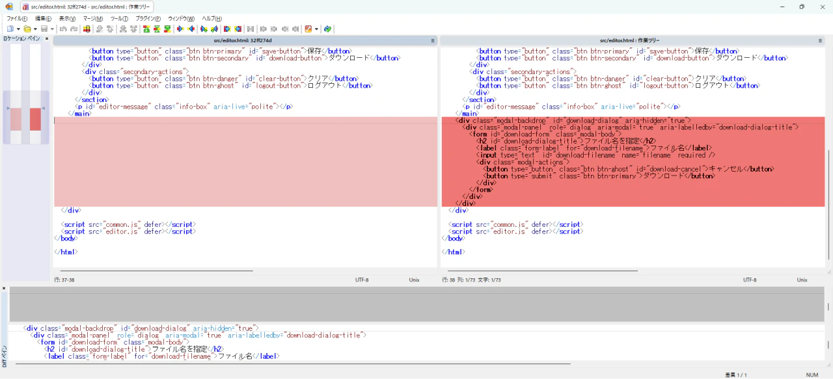The height and width of the screenshot is (379, 833).
Task: Click the Copy to left icon
Action: (191, 29)
